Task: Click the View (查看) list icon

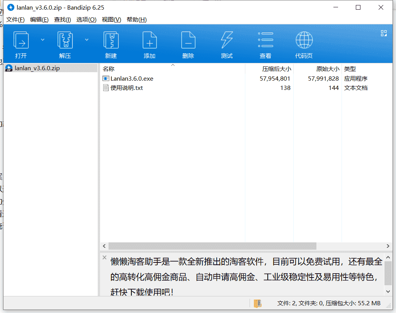Action: click(265, 40)
